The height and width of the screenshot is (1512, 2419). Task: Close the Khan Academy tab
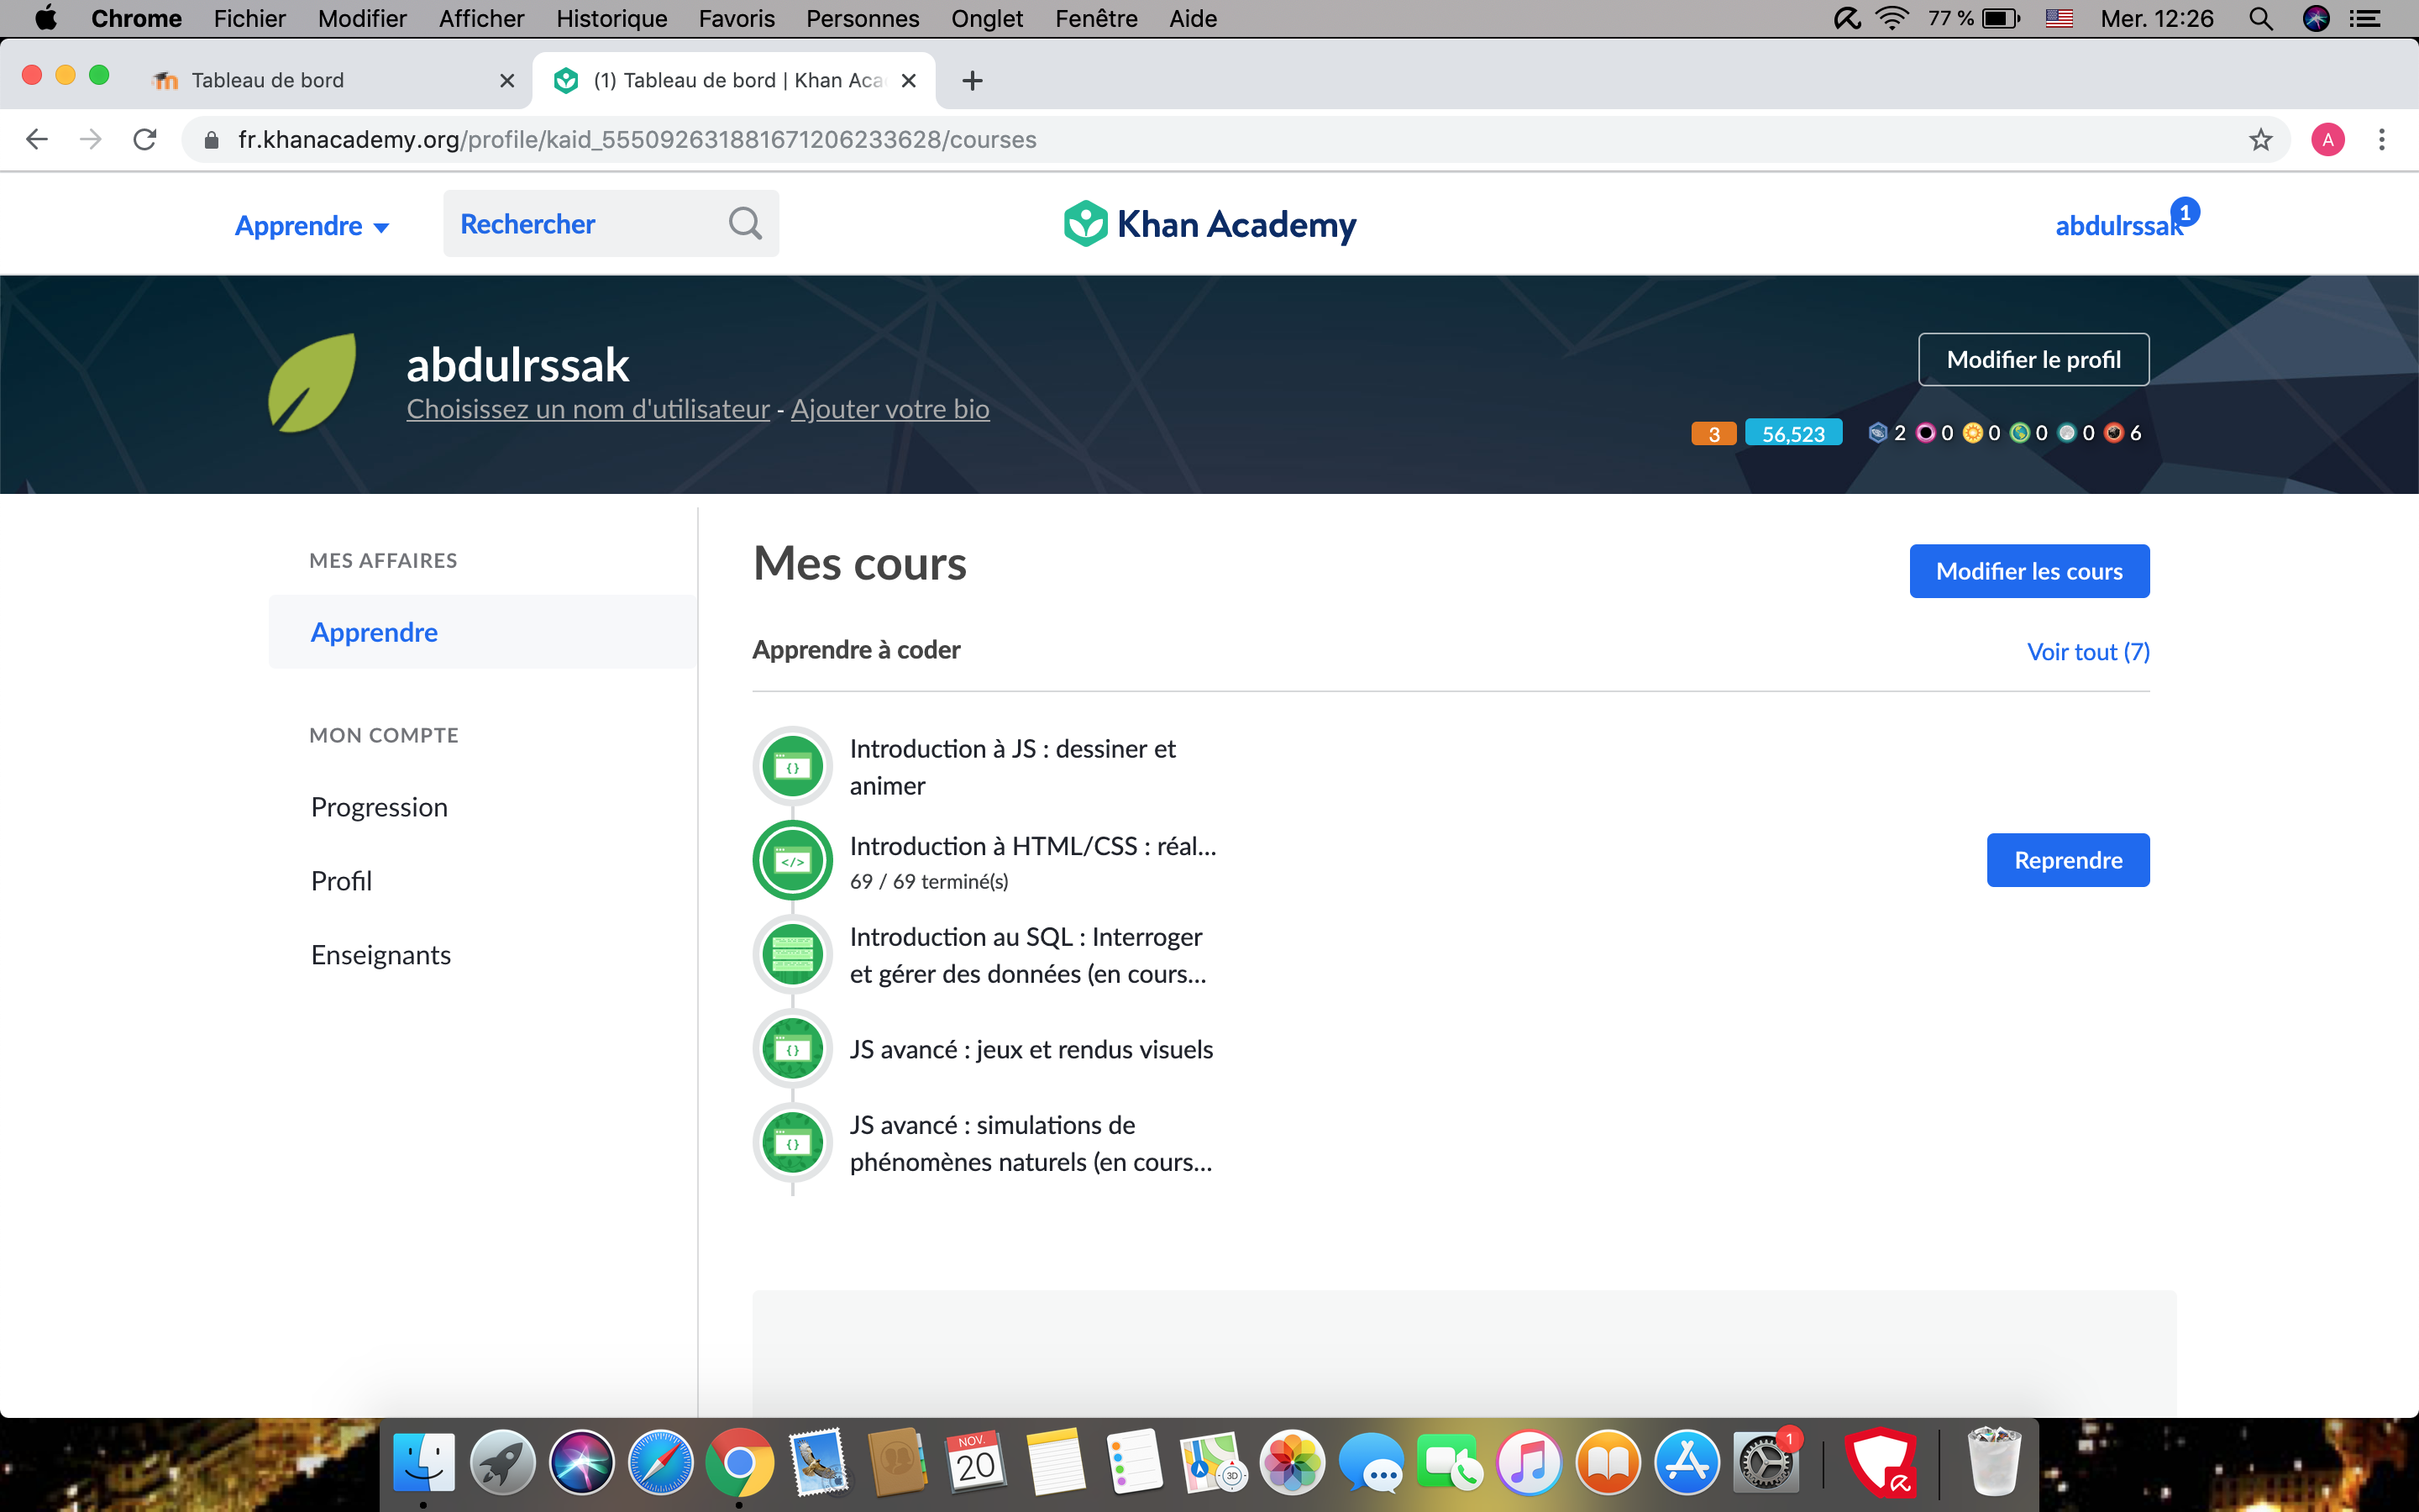[909, 81]
